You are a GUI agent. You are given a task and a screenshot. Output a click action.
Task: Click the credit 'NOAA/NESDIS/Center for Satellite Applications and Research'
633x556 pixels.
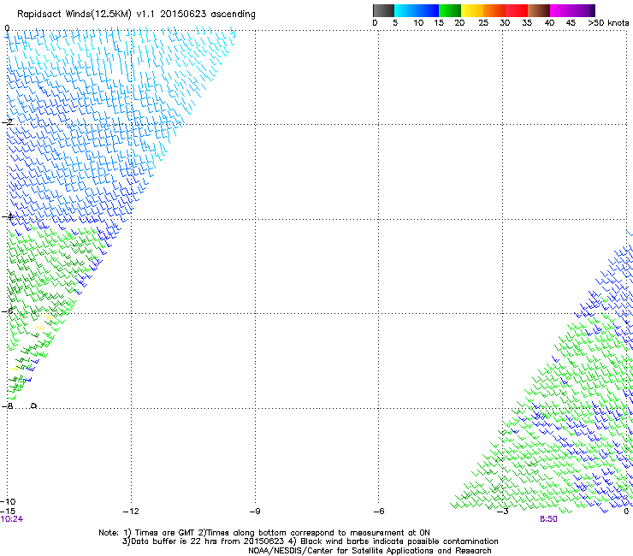point(370,551)
